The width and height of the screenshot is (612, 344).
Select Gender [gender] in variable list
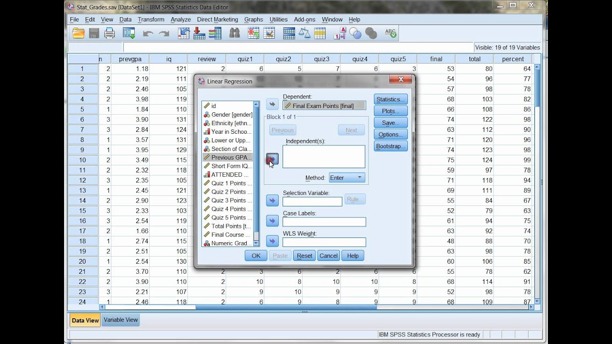[x=228, y=115]
